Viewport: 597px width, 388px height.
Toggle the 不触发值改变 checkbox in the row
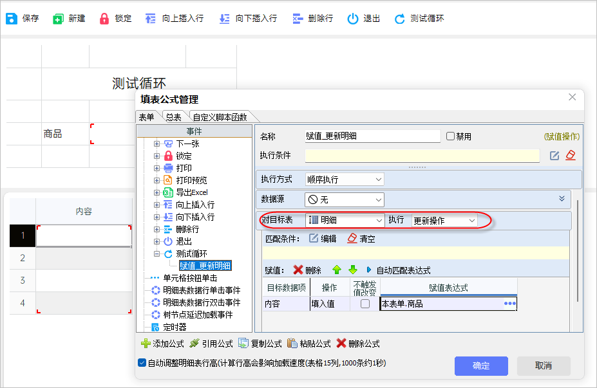(x=365, y=304)
